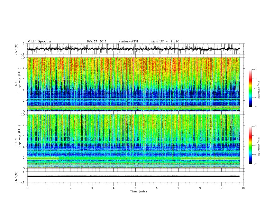The width and height of the screenshot is (274, 211).
Task: Click the ch.1 voltage waveform trace panel
Action: coord(136,49)
